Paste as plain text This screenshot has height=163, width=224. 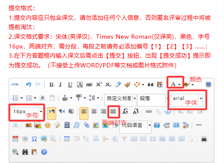[160, 85]
